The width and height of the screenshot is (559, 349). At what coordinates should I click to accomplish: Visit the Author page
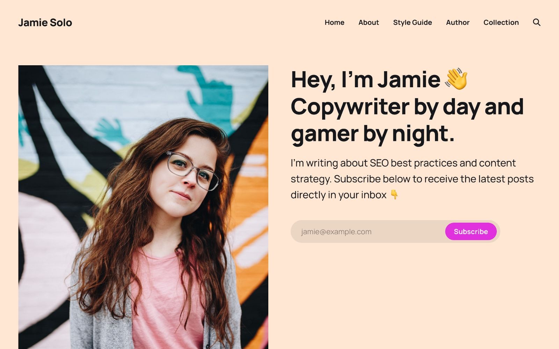point(458,22)
